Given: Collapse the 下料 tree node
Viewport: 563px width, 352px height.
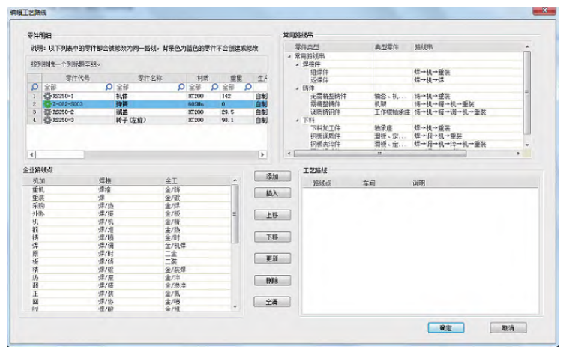Looking at the screenshot, I should tap(295, 118).
